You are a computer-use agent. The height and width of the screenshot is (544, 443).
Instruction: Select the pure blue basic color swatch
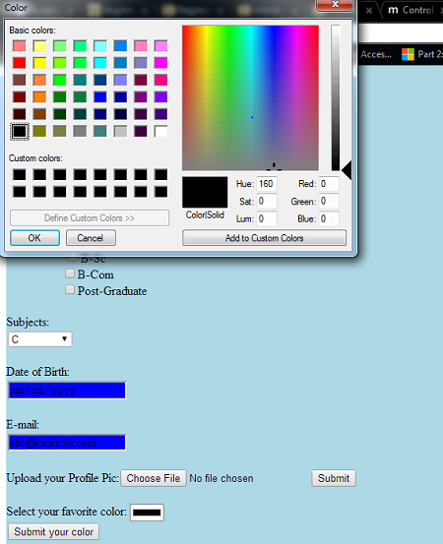100,96
